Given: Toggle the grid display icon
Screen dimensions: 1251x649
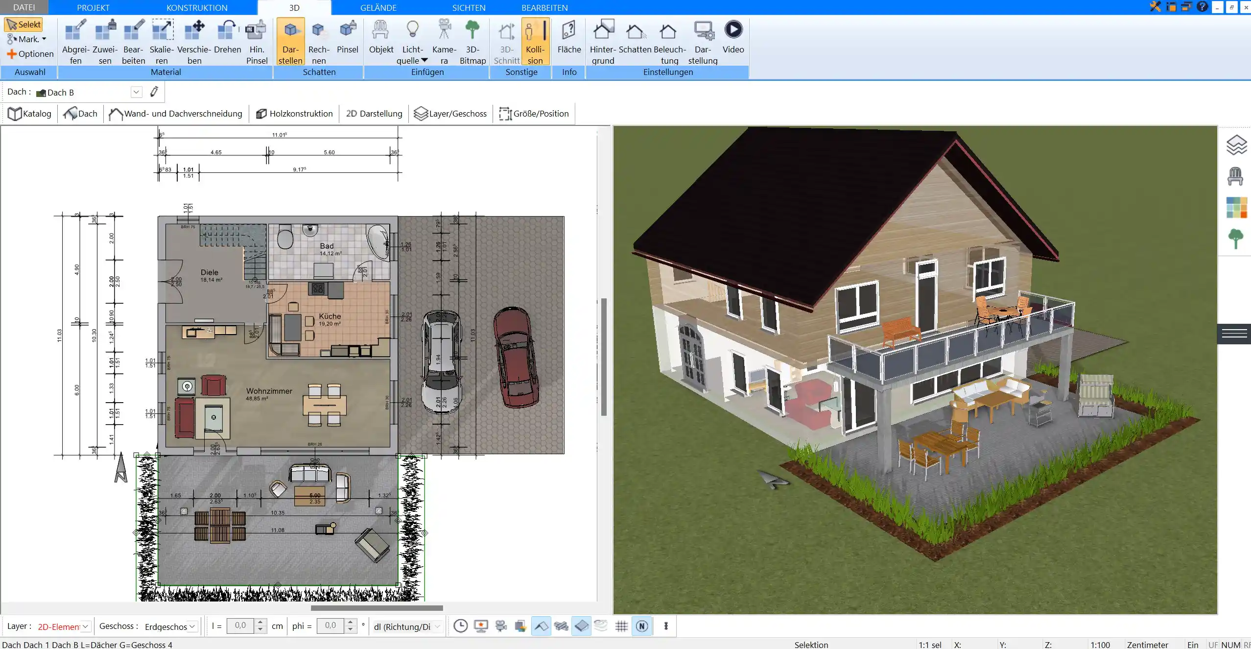Looking at the screenshot, I should point(621,625).
